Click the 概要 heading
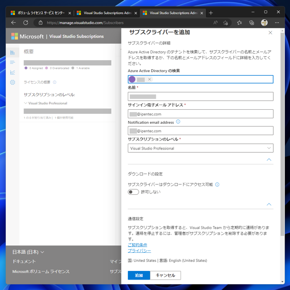The width and height of the screenshot is (290, 290). point(29,51)
